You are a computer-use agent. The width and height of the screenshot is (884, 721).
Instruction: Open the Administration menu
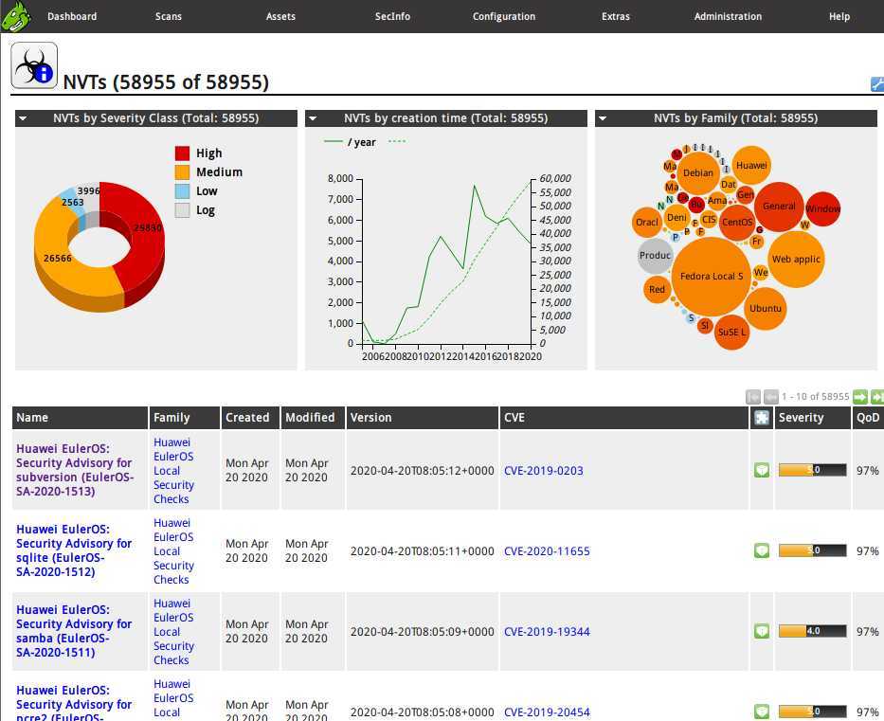tap(728, 16)
